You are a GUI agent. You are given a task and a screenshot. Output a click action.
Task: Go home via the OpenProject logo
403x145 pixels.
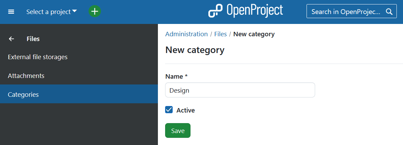point(245,11)
